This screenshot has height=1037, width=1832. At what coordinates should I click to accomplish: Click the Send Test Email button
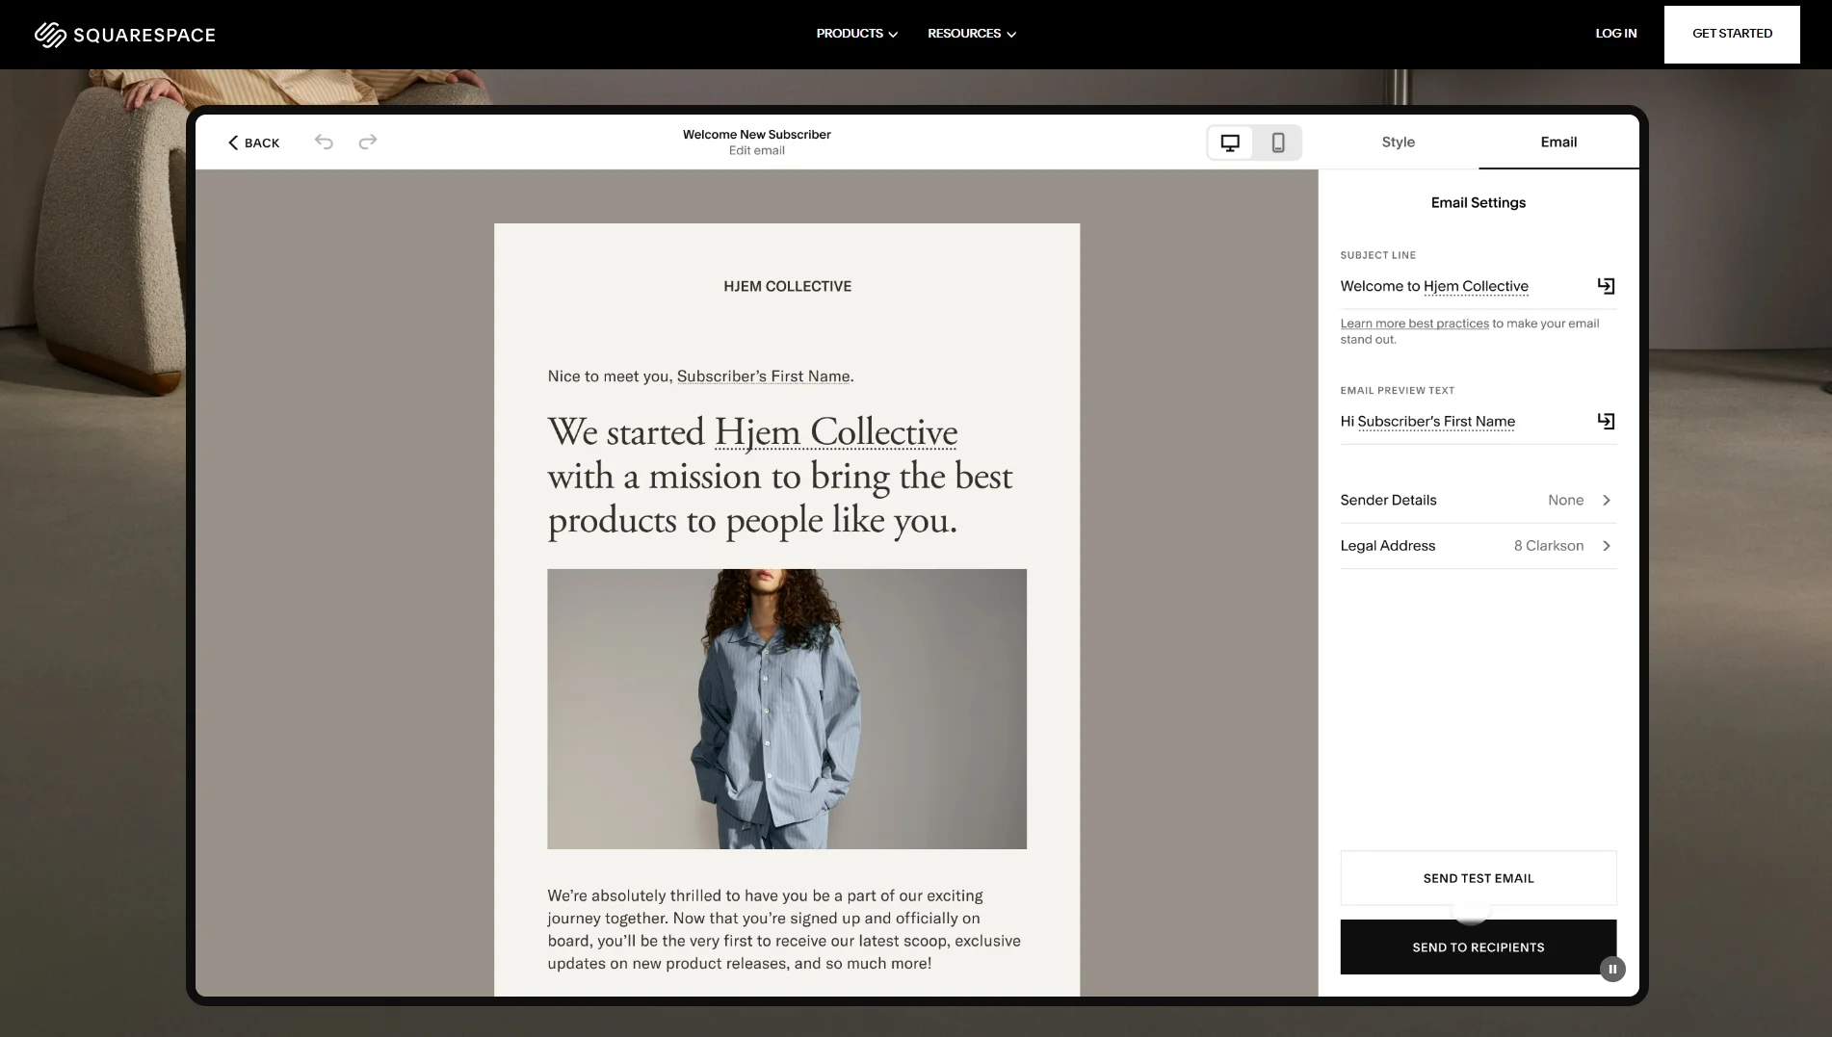(x=1478, y=878)
